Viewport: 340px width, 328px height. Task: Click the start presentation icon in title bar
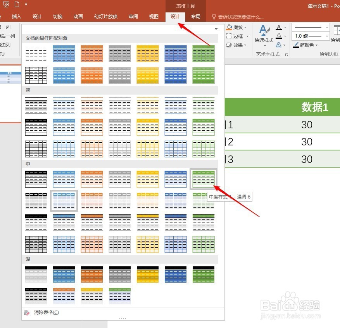click(x=6, y=4)
